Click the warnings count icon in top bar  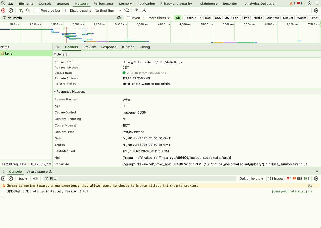tap(292, 3)
